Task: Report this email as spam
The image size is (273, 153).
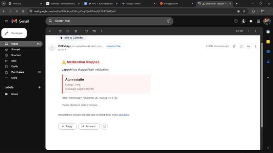Action: click(68, 31)
